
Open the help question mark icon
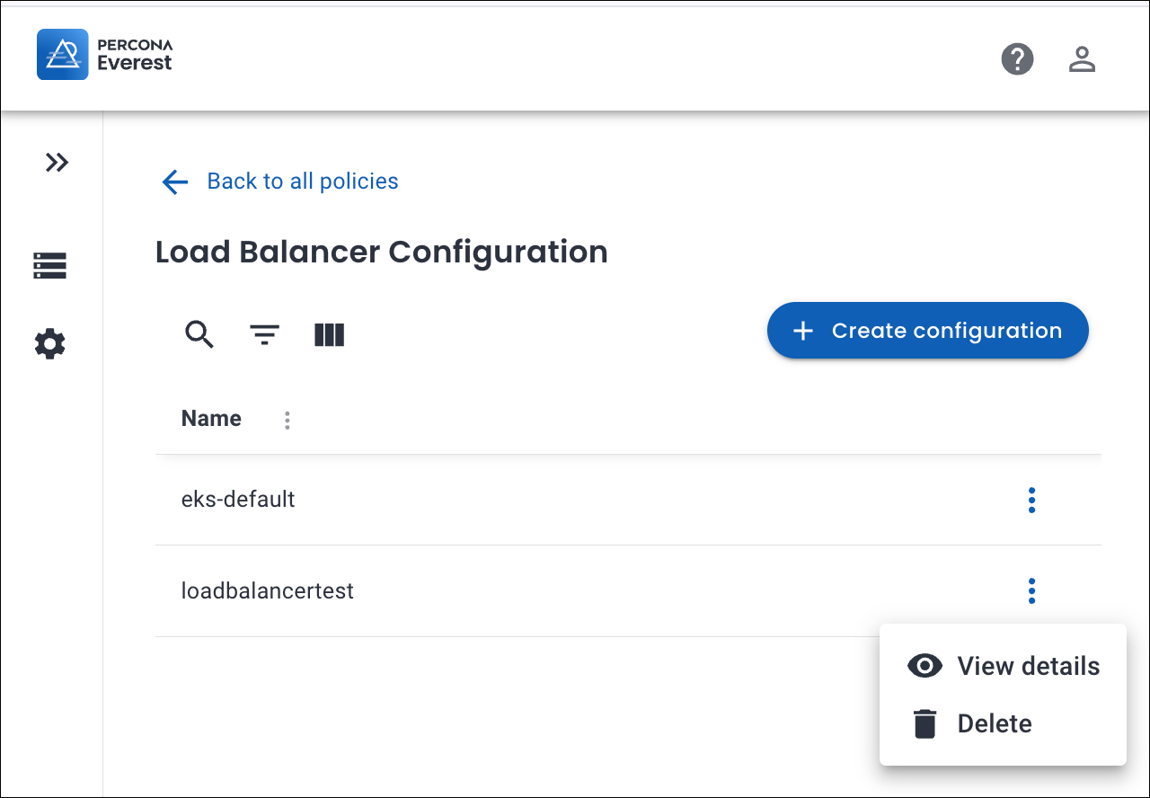coord(1017,59)
